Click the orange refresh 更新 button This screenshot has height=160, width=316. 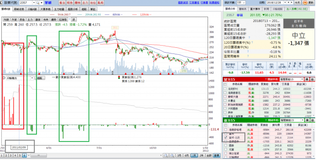308,3
